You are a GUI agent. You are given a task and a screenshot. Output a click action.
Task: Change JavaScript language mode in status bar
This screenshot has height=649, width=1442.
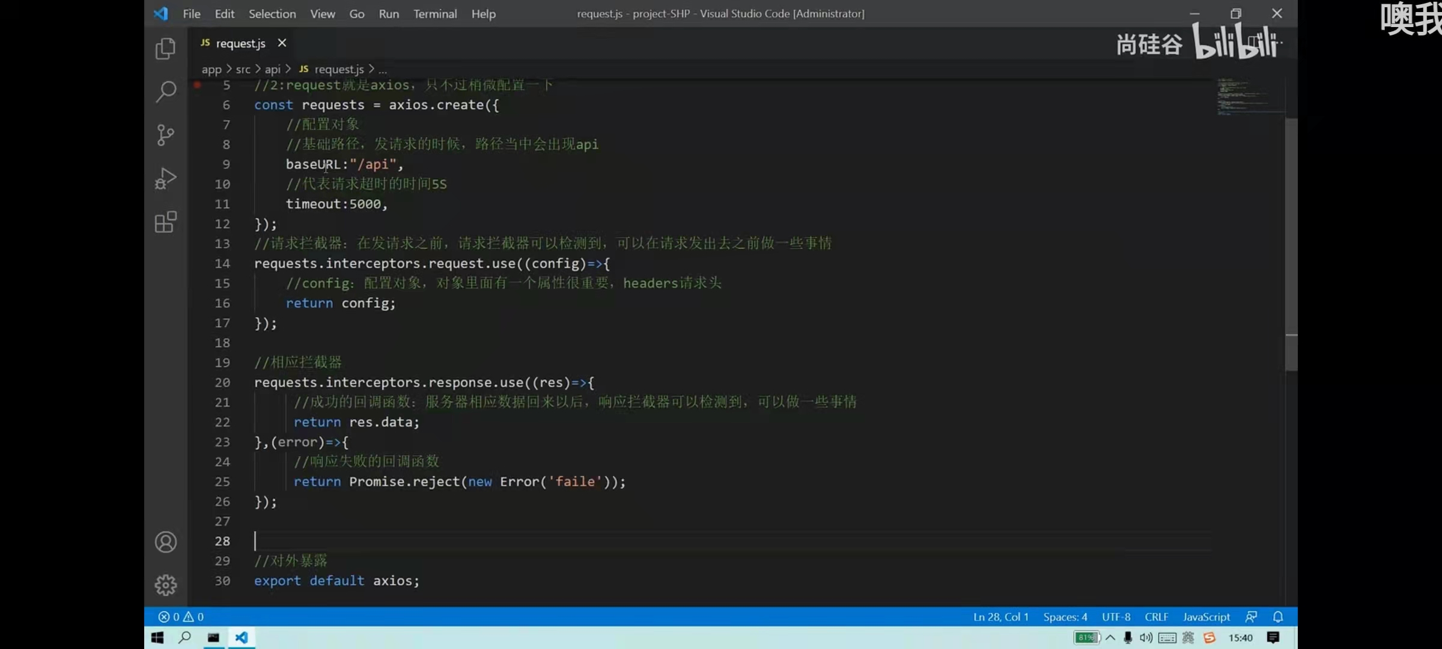click(1206, 617)
